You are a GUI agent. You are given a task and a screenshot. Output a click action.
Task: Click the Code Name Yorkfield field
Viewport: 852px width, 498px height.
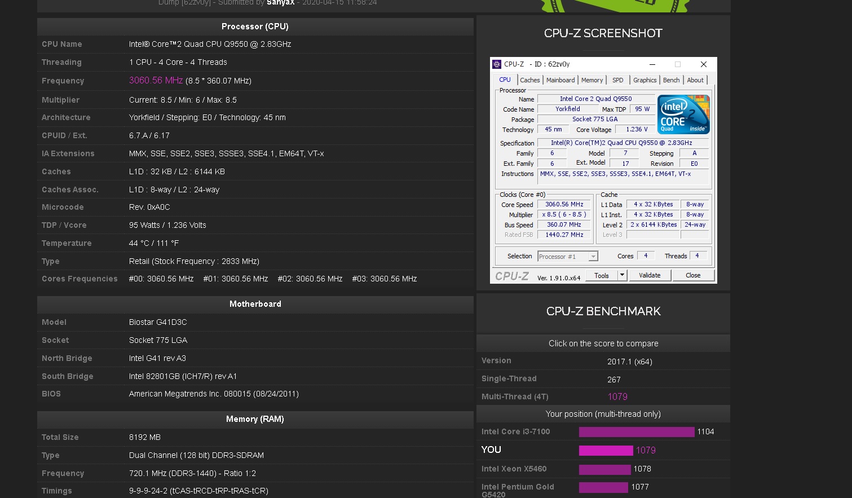(x=567, y=109)
